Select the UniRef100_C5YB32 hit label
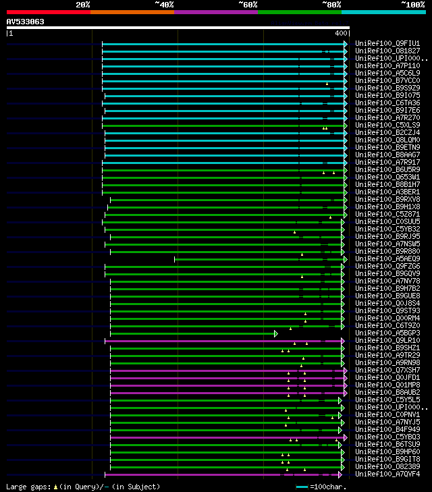 click(387, 229)
